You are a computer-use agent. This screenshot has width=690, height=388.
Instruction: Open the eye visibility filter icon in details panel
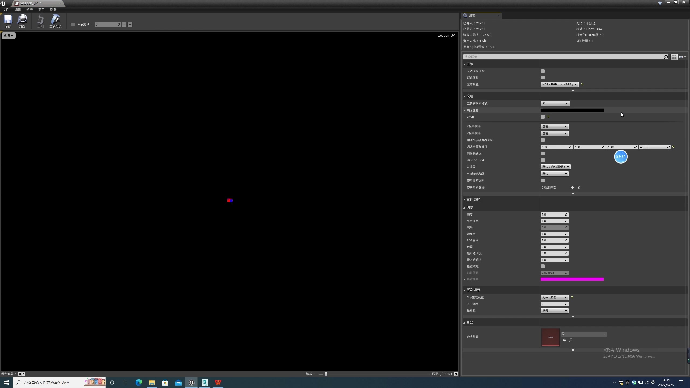point(682,57)
